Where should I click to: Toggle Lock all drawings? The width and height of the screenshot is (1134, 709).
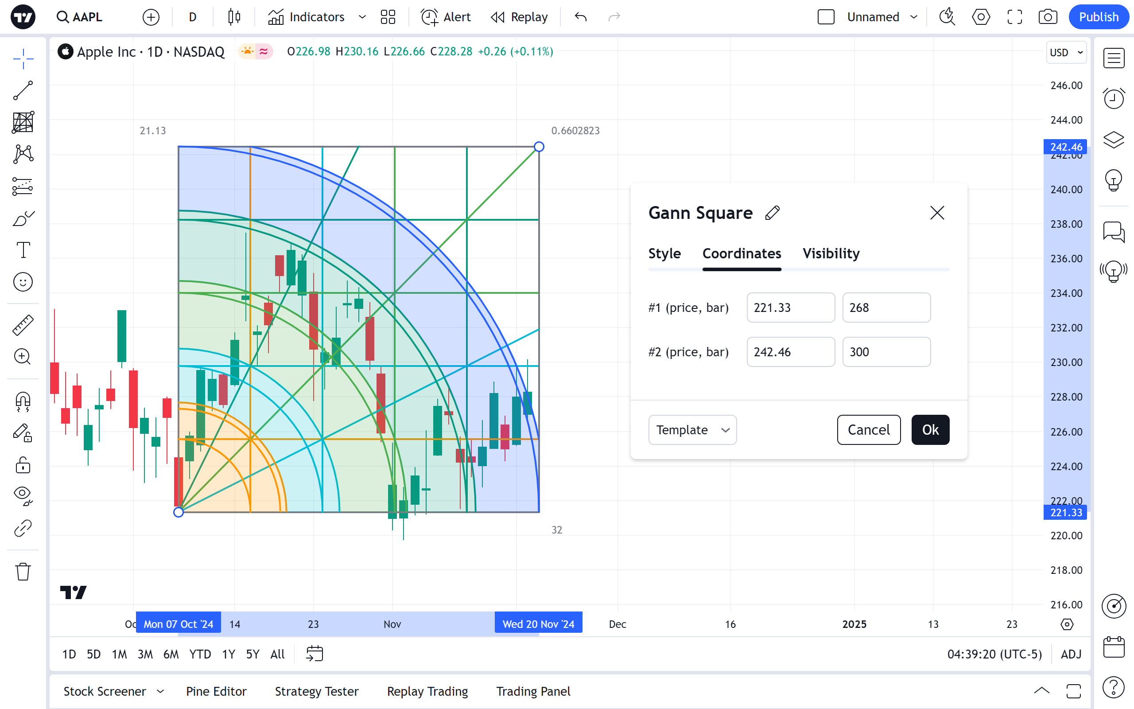(23, 465)
